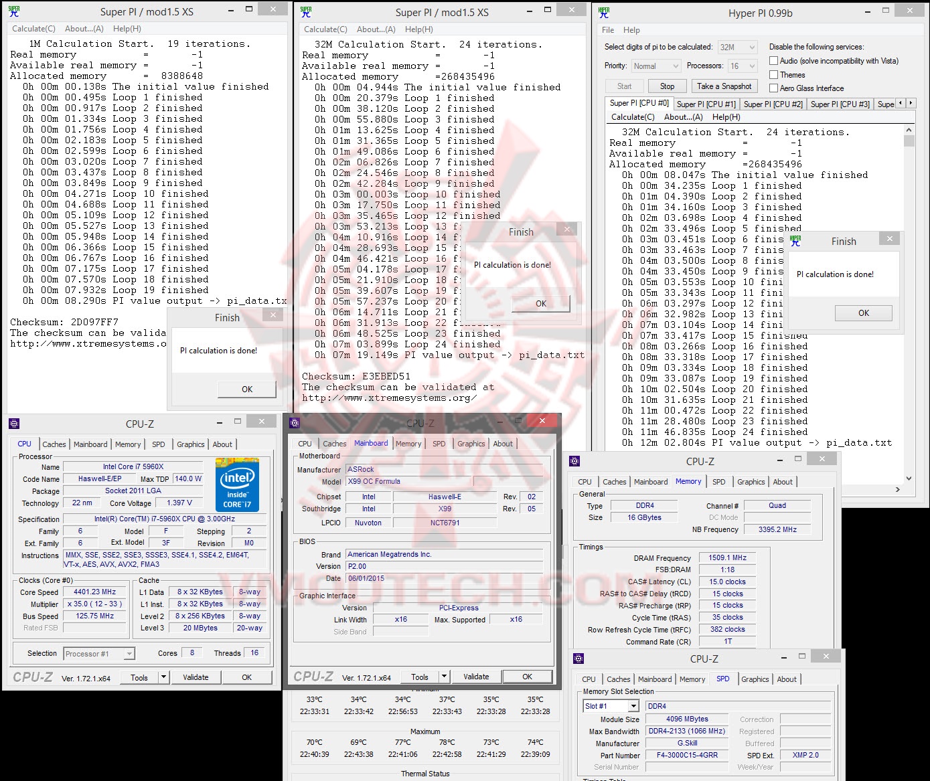Toggle the Themes checkbox in Hyper PI
The height and width of the screenshot is (781, 930).
coord(773,75)
